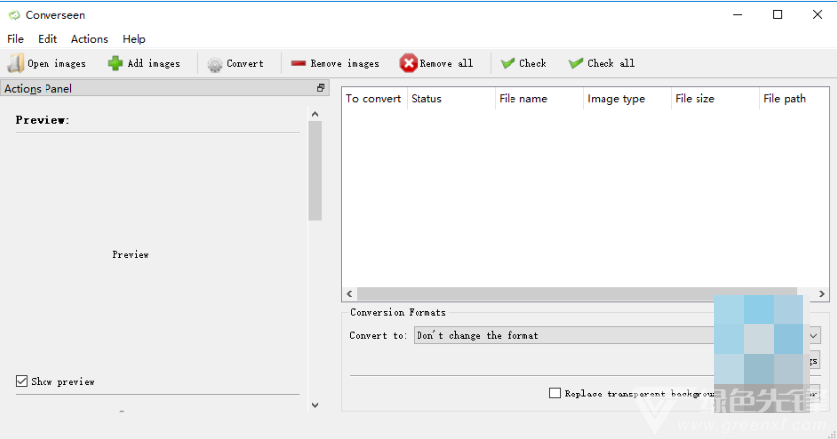Toggle the Show preview checkbox

click(22, 381)
